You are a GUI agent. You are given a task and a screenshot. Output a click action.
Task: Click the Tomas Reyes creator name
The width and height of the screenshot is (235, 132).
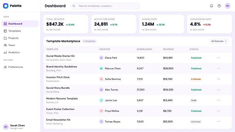coord(113,121)
